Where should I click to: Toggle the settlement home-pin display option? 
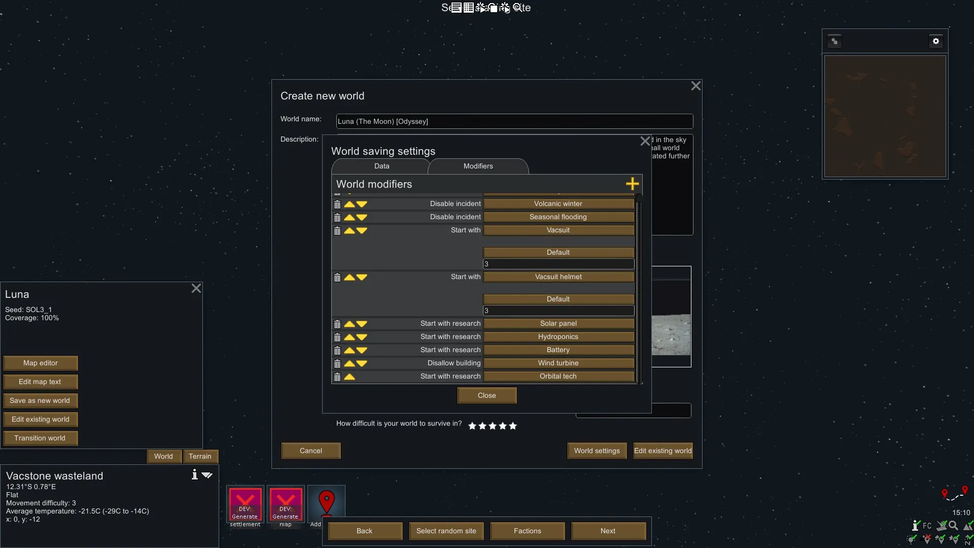click(x=940, y=539)
